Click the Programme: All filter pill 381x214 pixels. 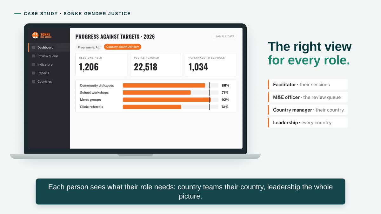[89, 47]
